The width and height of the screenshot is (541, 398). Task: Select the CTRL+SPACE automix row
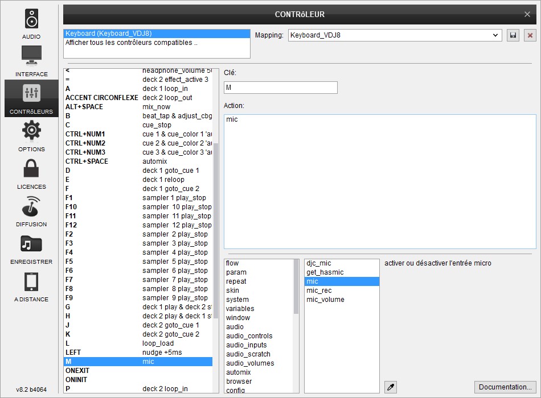138,161
